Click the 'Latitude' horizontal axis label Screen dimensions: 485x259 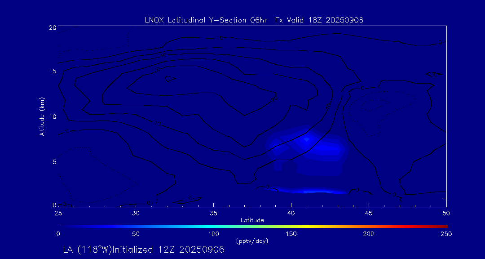(252, 220)
